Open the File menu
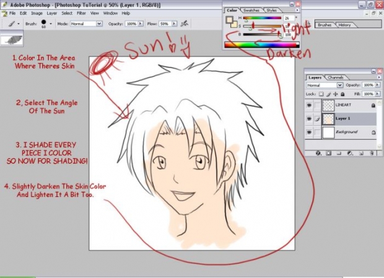This screenshot has height=278, width=384. click(12, 13)
